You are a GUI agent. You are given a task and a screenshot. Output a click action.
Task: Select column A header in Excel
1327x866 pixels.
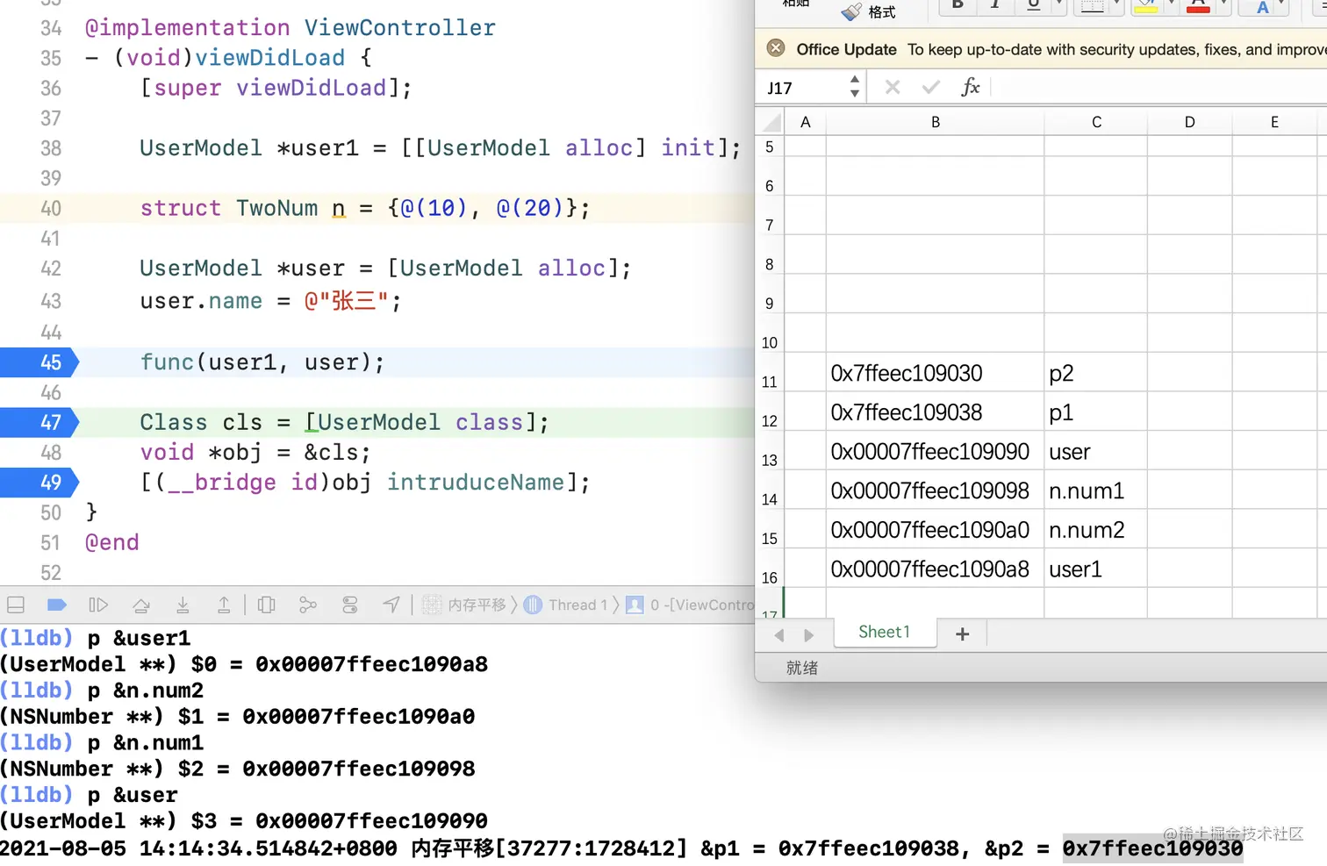(x=805, y=122)
